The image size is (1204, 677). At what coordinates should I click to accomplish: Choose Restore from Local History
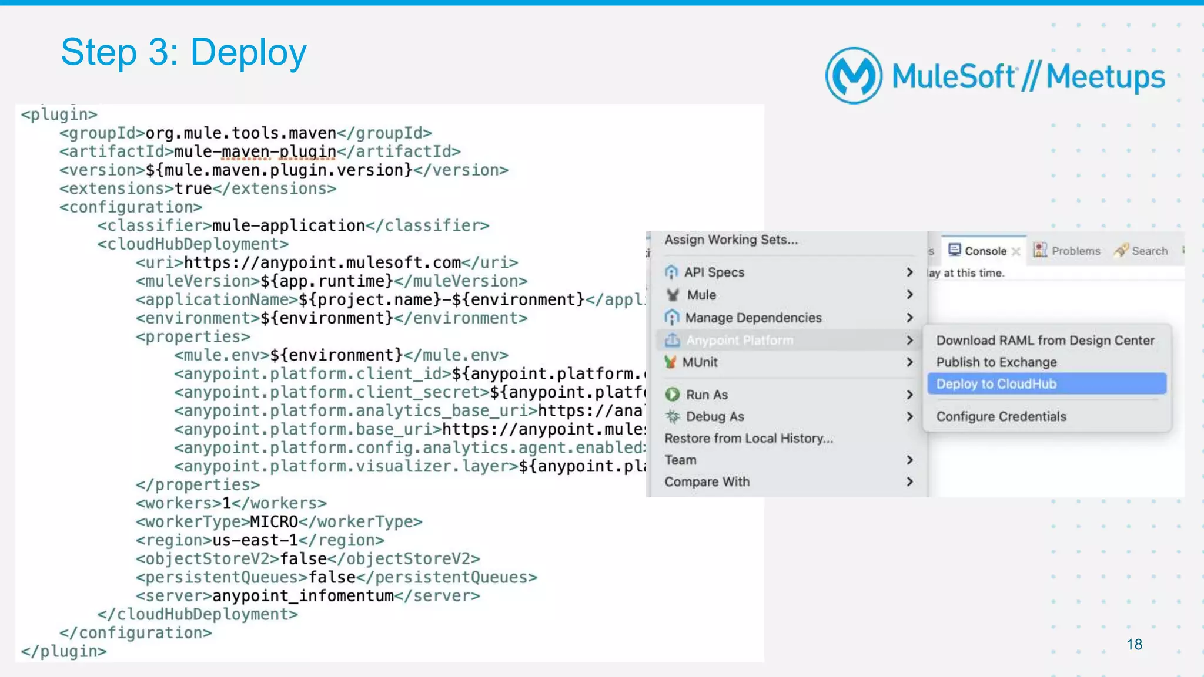(748, 438)
